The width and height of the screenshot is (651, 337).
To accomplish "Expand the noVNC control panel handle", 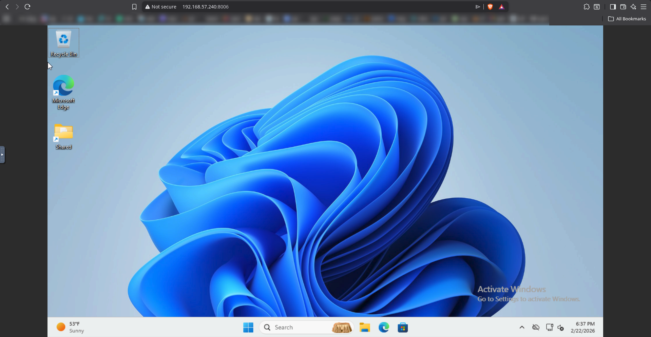I will (2, 155).
